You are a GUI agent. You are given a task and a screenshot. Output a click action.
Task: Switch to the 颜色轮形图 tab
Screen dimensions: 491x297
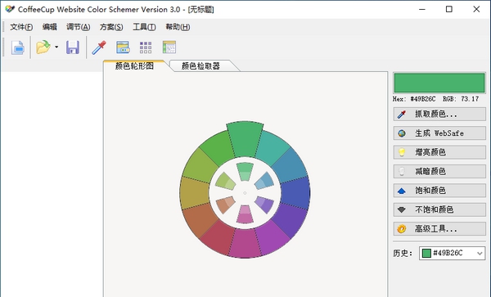click(135, 66)
